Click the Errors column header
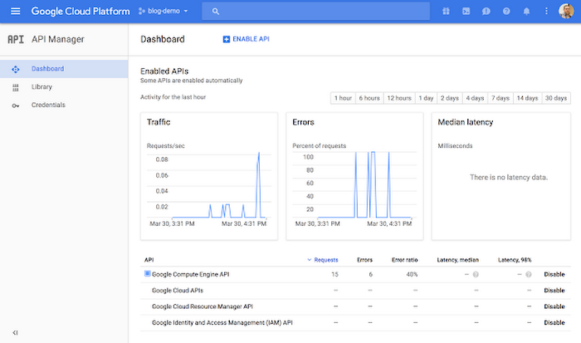 point(364,260)
